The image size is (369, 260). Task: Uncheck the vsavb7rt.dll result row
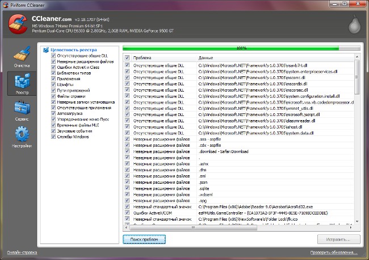pyautogui.click(x=127, y=65)
